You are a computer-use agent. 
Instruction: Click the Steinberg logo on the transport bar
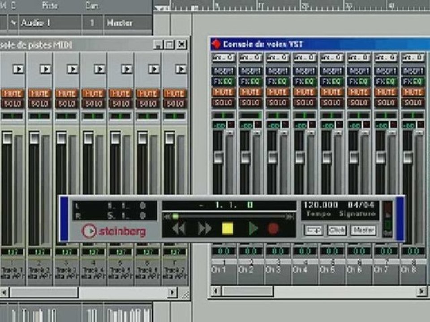tap(114, 231)
